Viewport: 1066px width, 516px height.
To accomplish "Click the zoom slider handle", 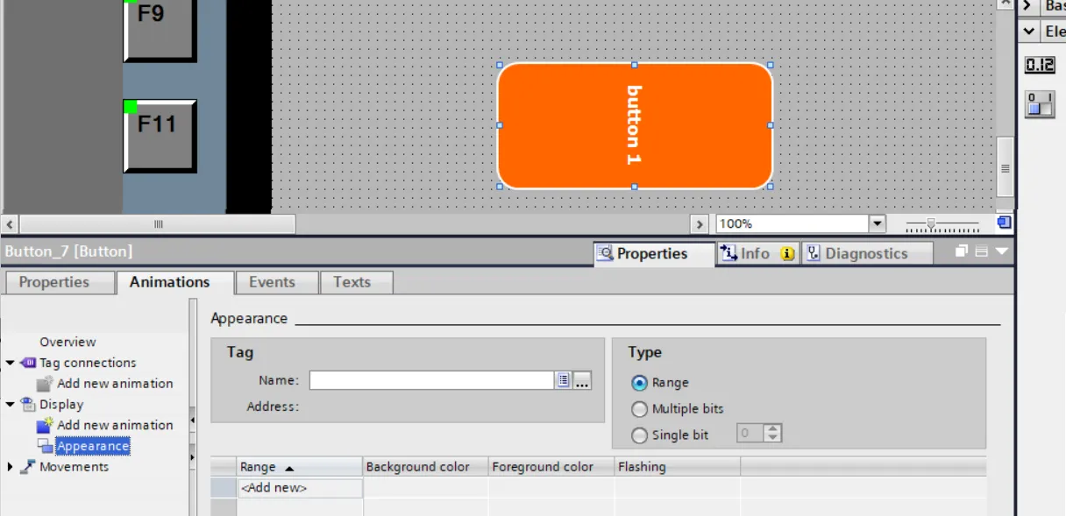I will tap(930, 224).
